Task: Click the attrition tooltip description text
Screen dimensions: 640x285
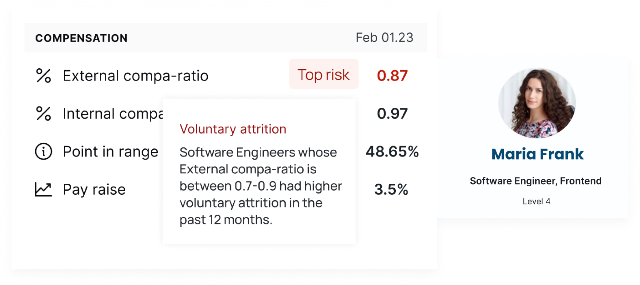Action: point(260,186)
